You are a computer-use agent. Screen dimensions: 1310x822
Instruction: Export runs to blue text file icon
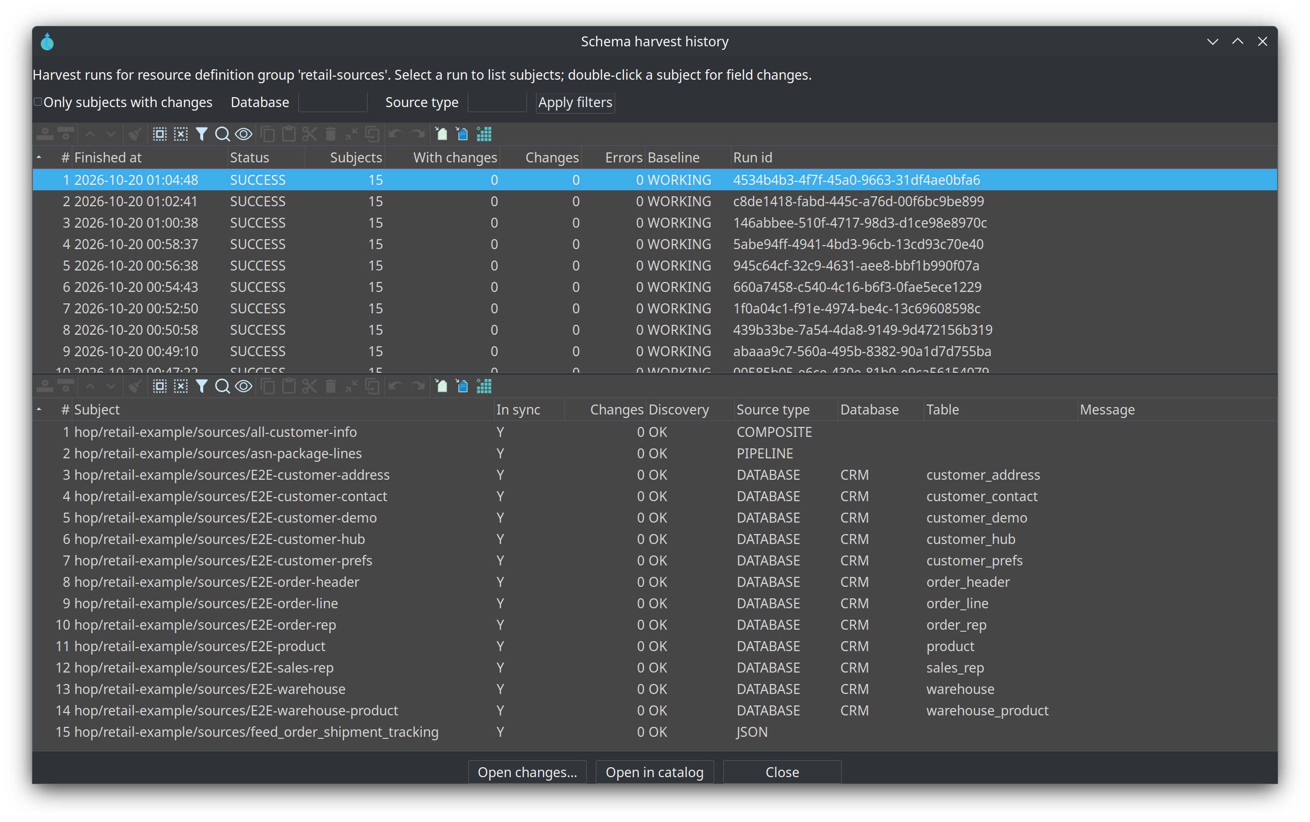[x=462, y=135]
